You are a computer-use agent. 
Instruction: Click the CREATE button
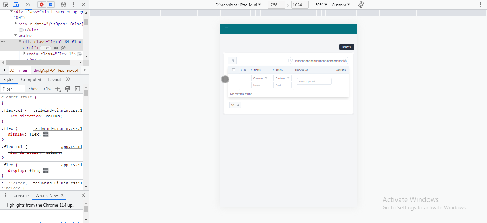click(x=346, y=47)
